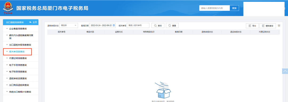Click the 出口退税信息查询 panel header

coord(15,22)
